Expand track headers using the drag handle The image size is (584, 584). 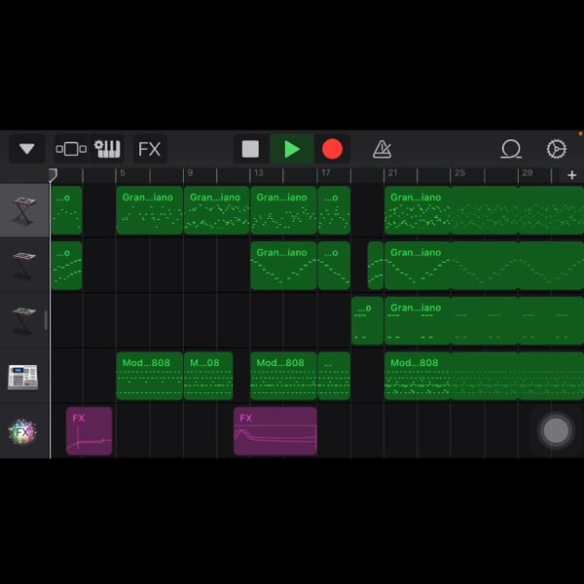point(46,320)
